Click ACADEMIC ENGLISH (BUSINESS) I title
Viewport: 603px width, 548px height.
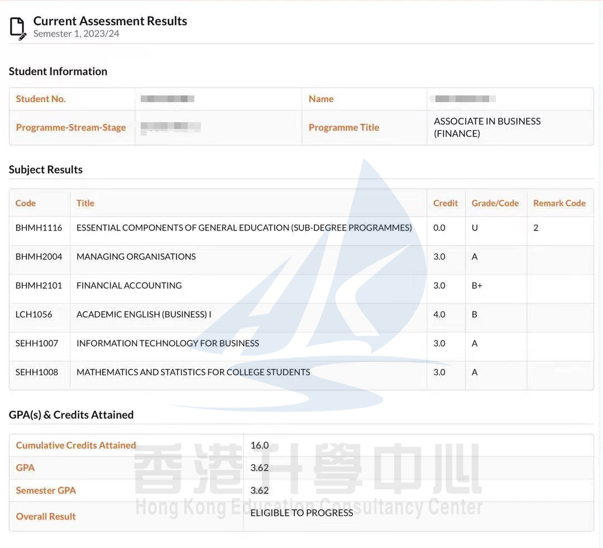pyautogui.click(x=144, y=314)
